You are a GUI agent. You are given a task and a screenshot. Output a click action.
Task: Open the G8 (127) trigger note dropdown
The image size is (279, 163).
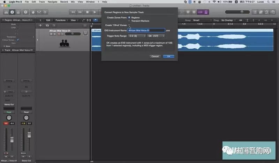click(x=156, y=36)
